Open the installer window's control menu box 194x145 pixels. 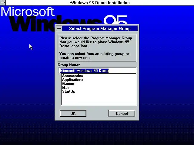click(x=3, y=3)
